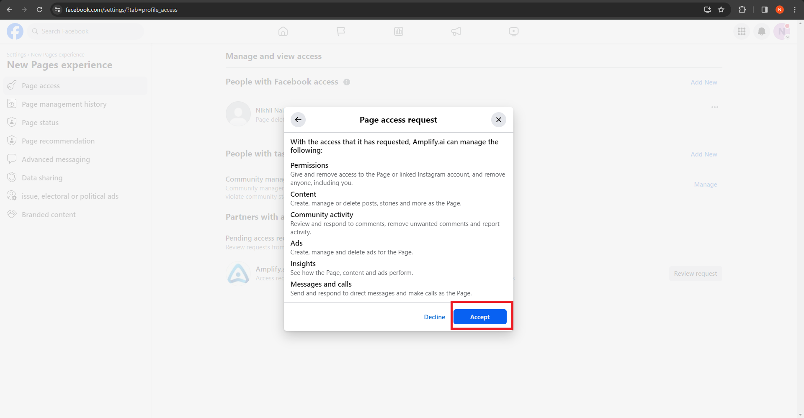Open the Video play icon
The image size is (804, 418).
514,31
